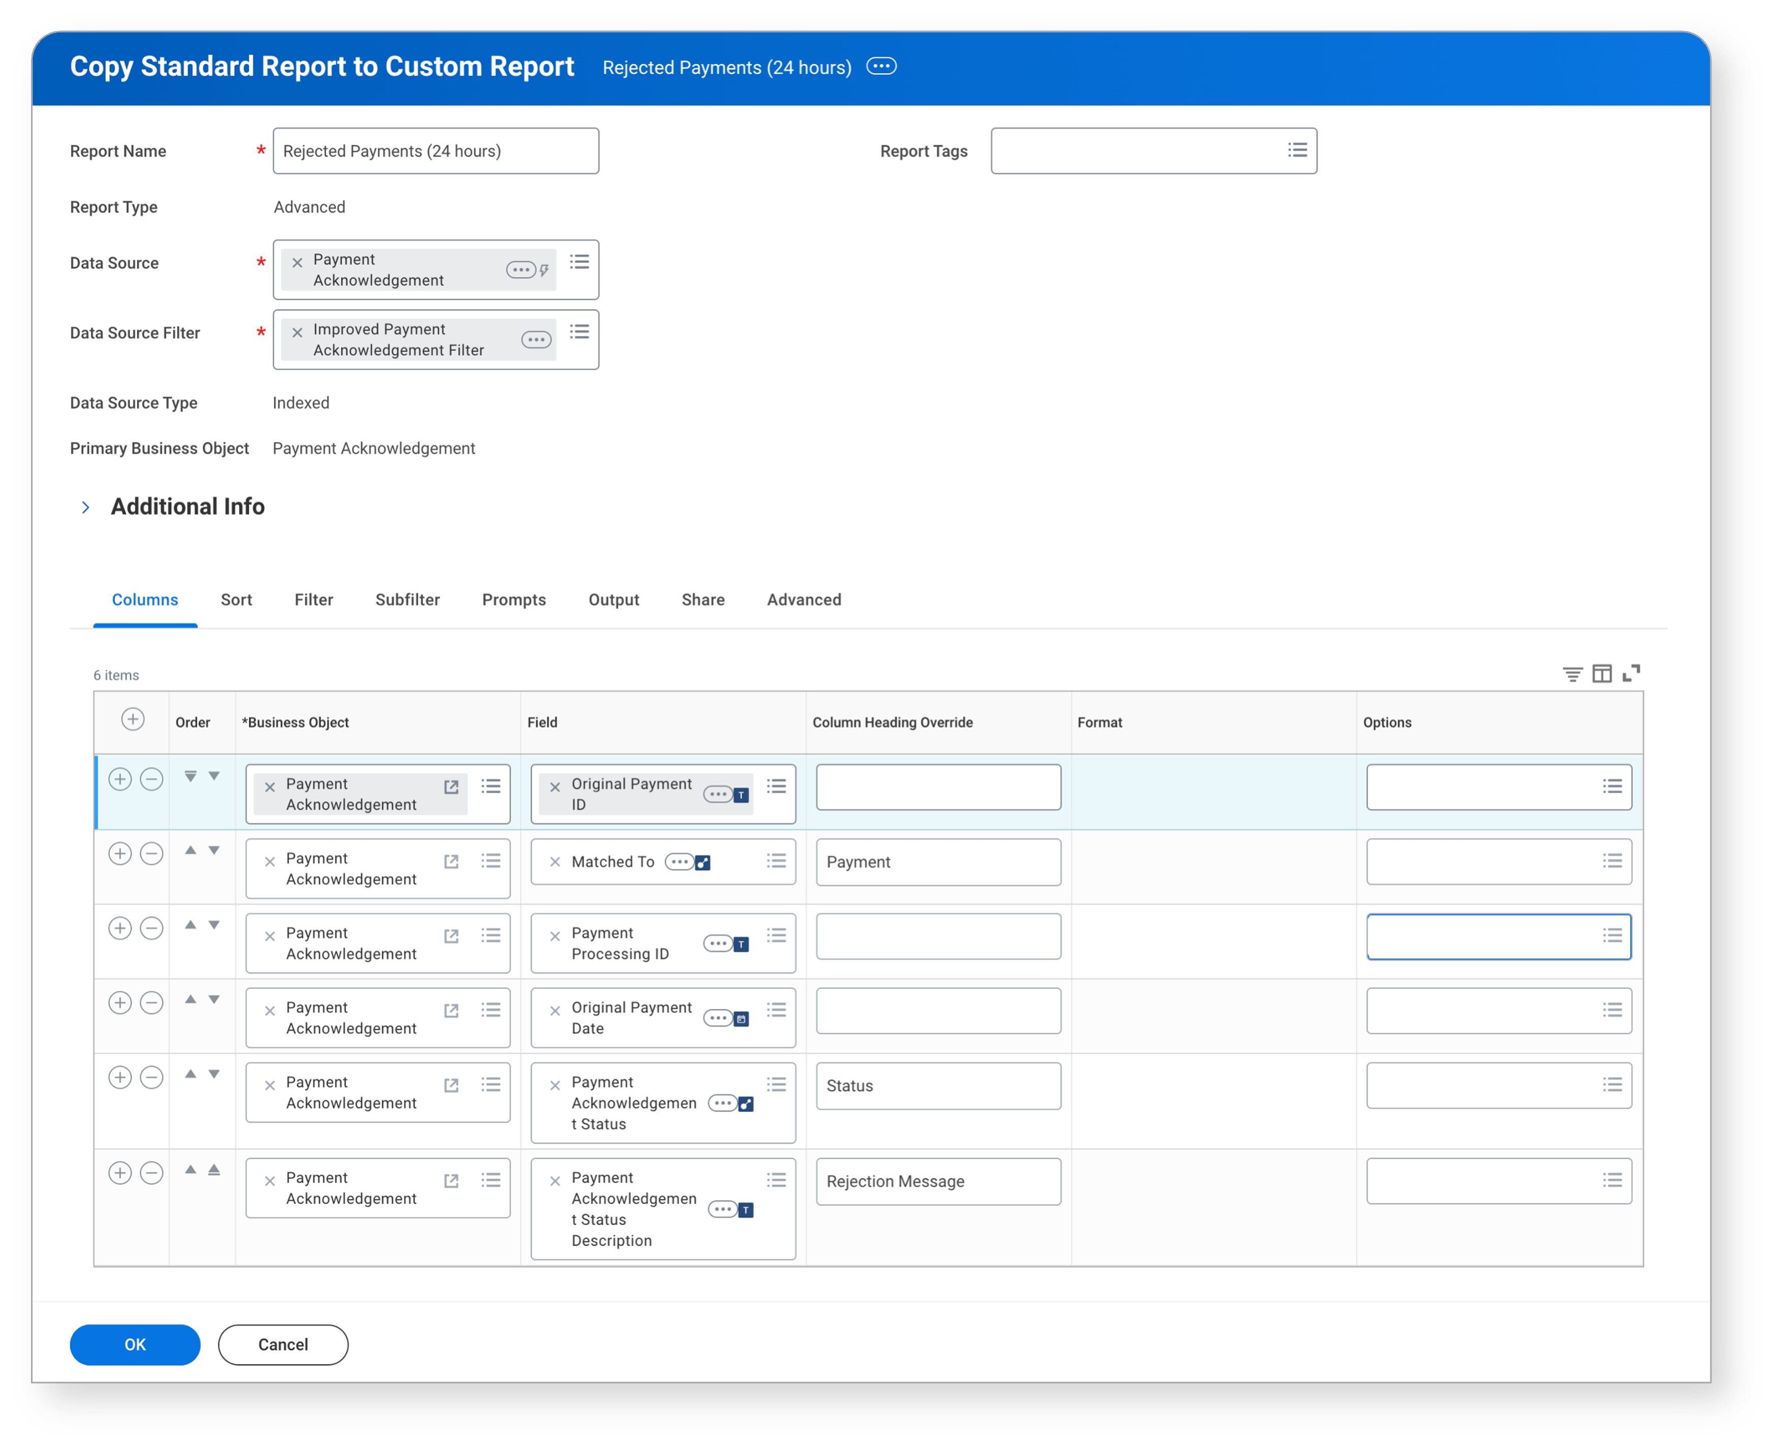Add row after Status Description row

click(120, 1173)
